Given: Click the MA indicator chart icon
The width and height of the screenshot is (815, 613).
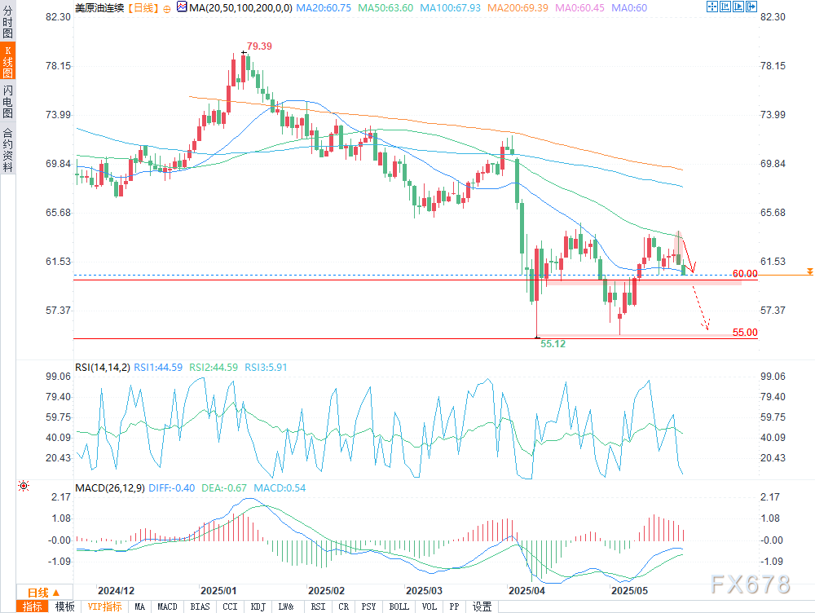Looking at the screenshot, I should pos(181,7).
